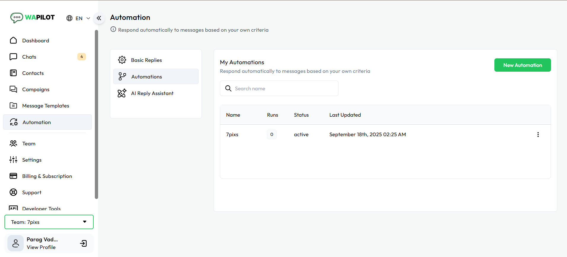The height and width of the screenshot is (257, 567).
Task: Click the dropdown arrow in team selector
Action: (x=85, y=222)
